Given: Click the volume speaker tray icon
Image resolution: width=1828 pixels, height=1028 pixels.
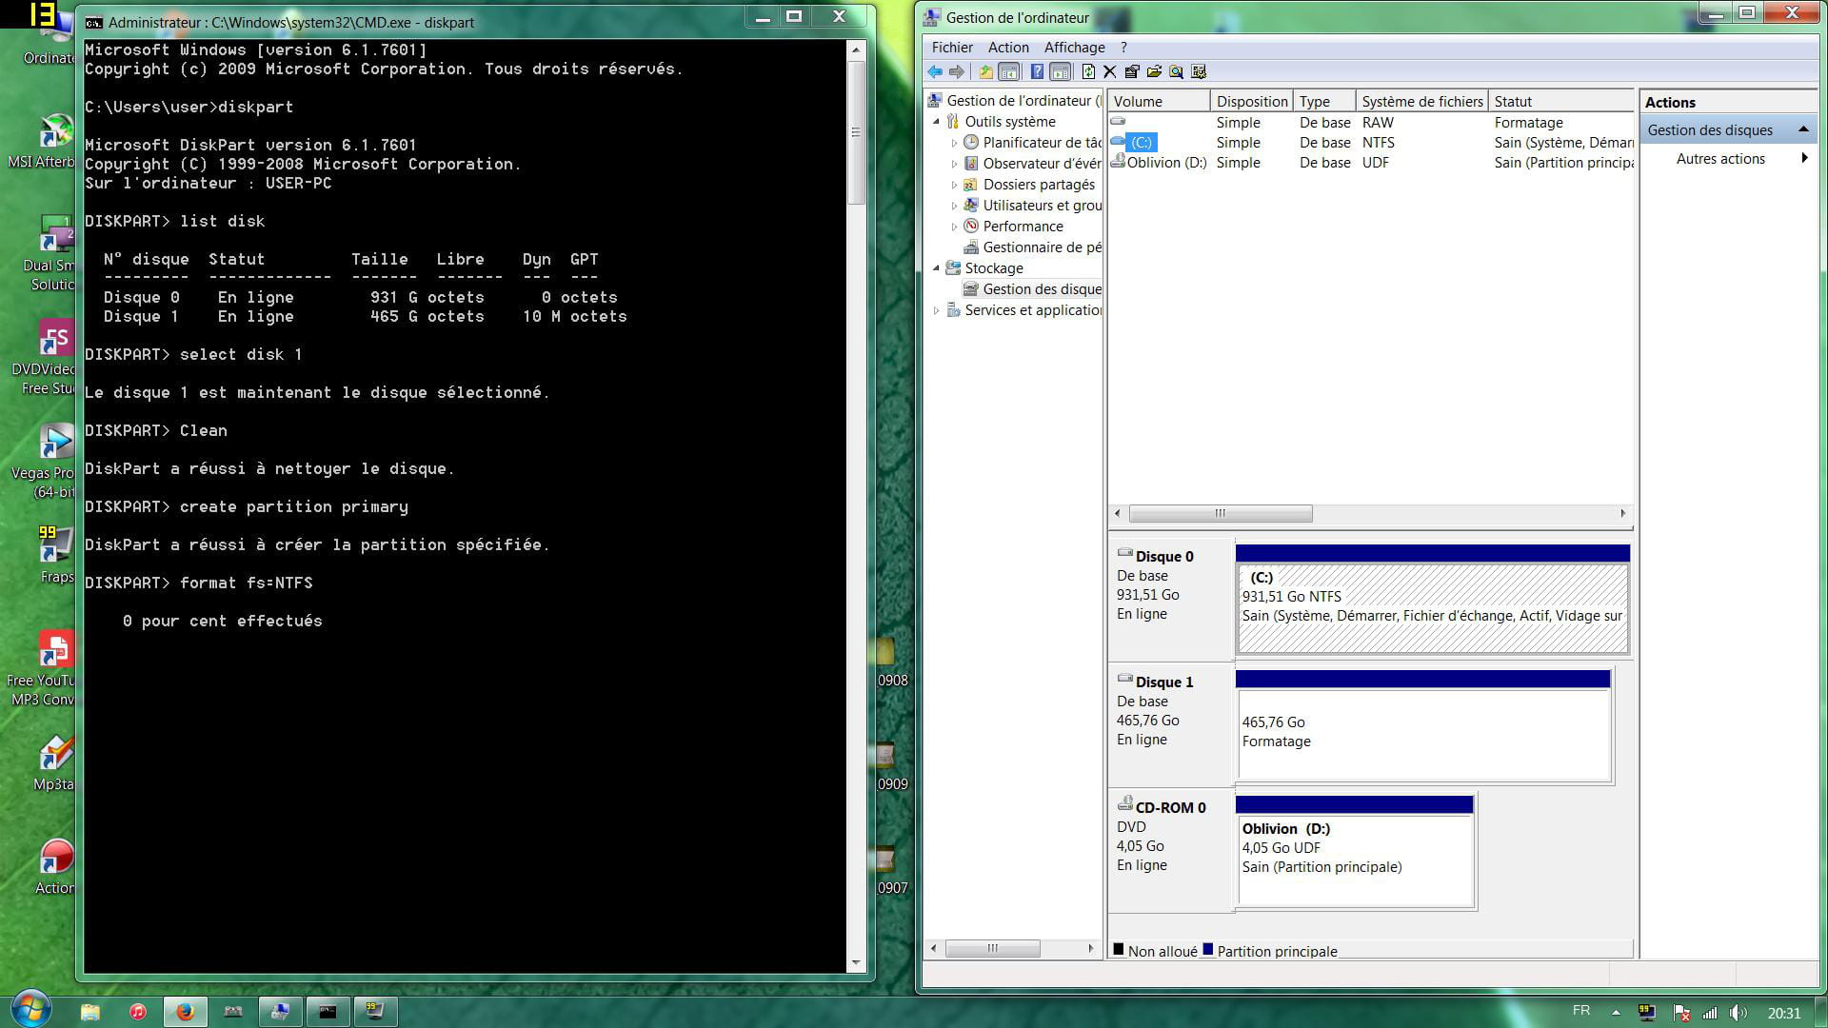Looking at the screenshot, I should [1738, 1013].
